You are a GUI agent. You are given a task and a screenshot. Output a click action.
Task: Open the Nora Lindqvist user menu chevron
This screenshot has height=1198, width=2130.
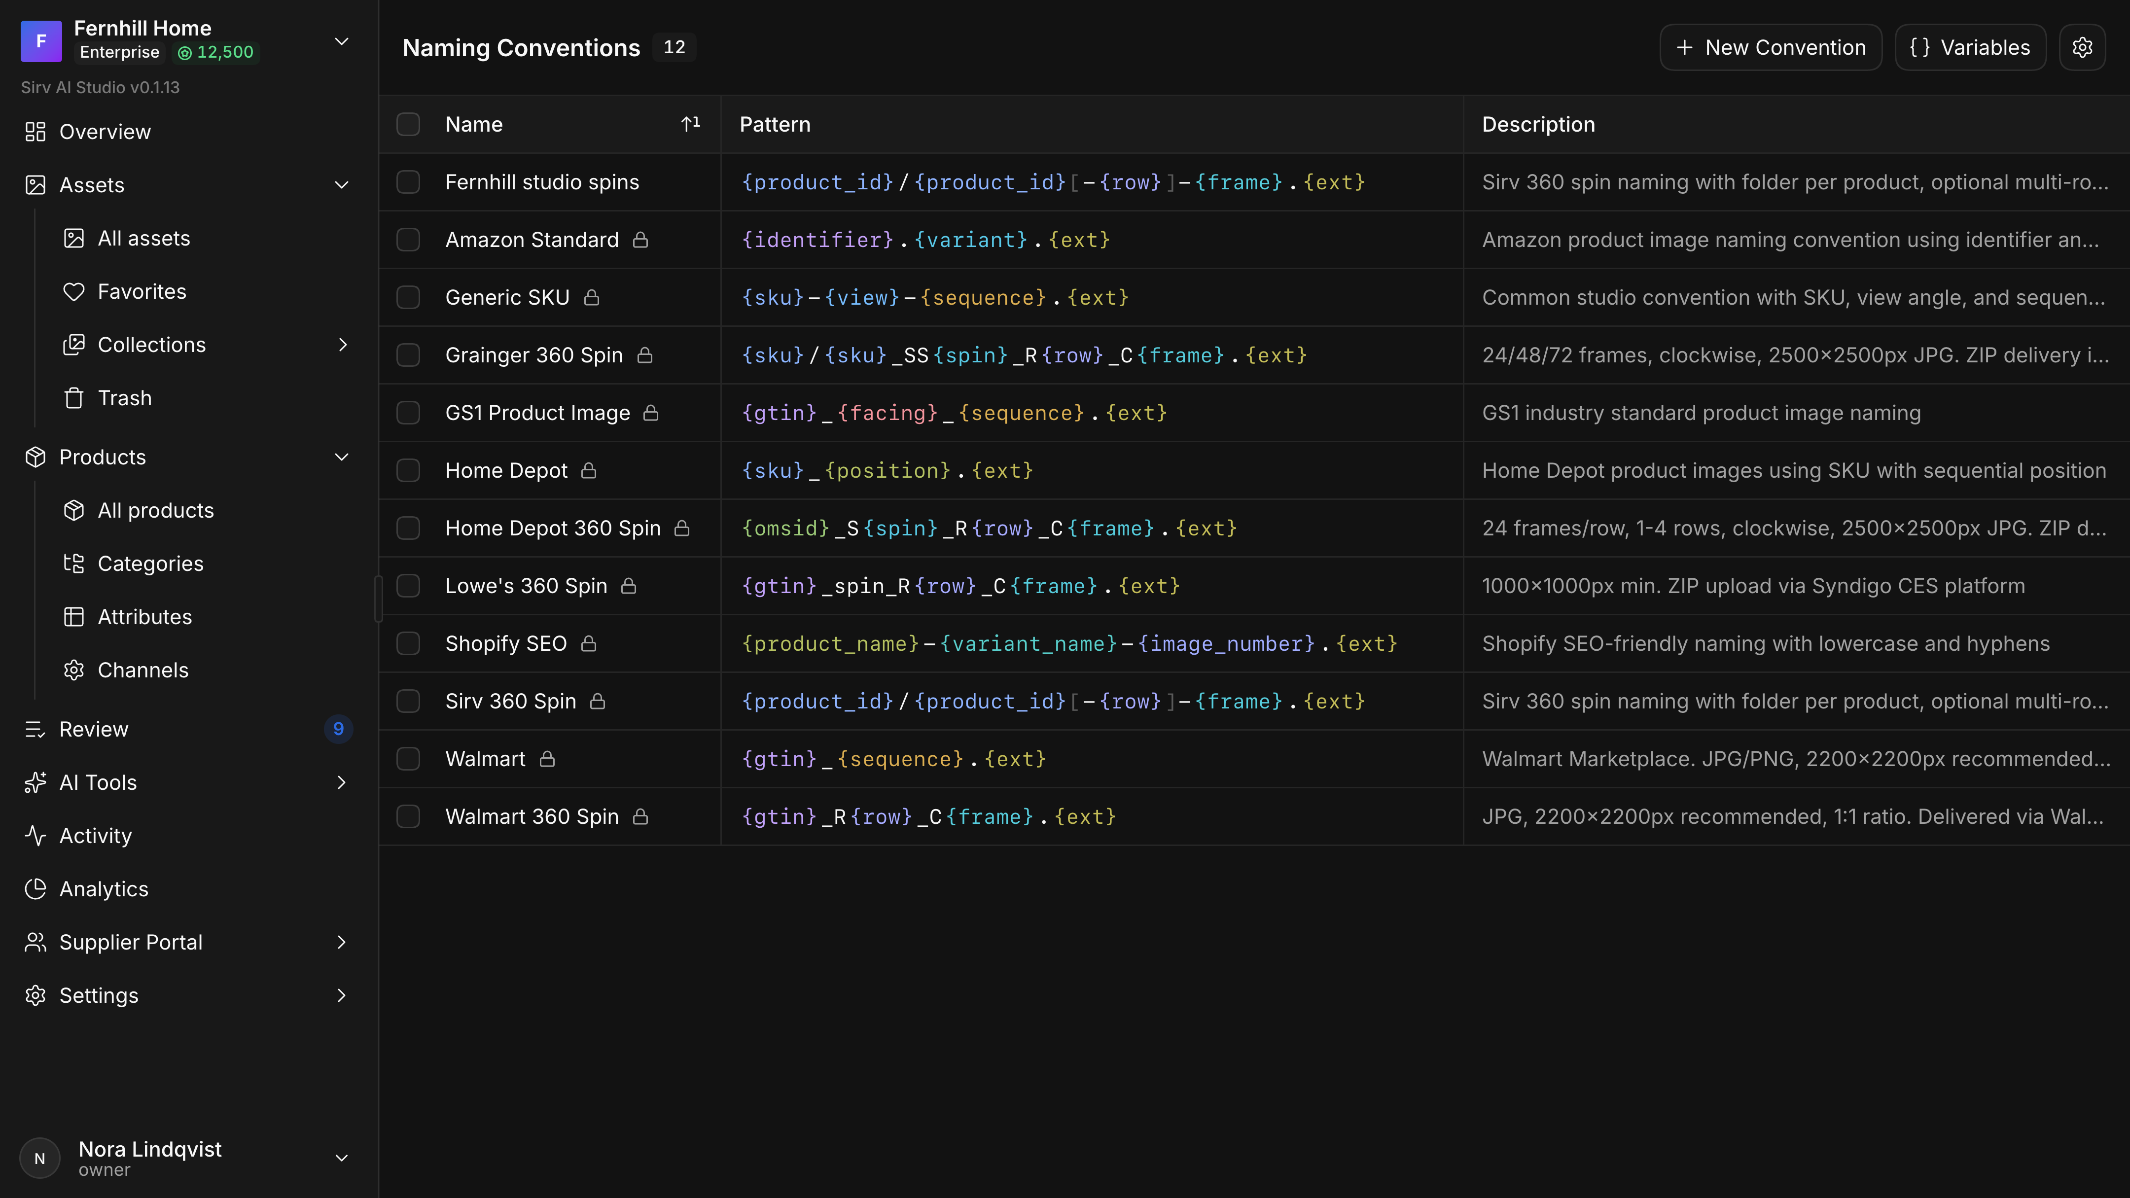[342, 1158]
